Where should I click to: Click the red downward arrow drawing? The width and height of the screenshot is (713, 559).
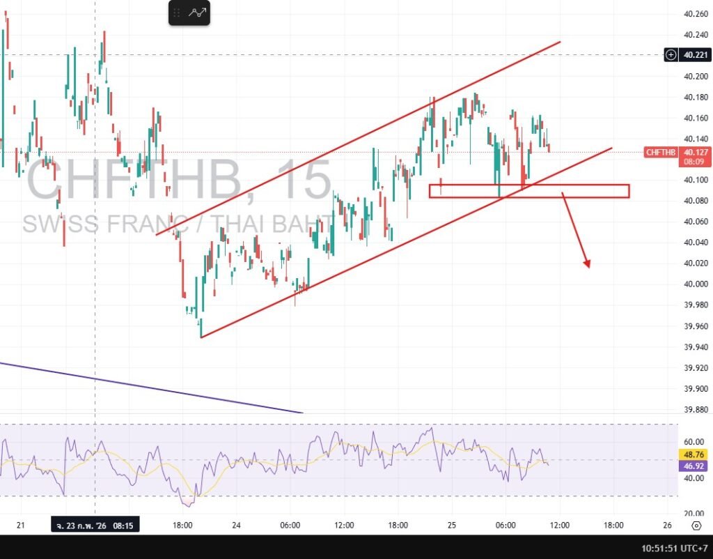[x=577, y=231]
